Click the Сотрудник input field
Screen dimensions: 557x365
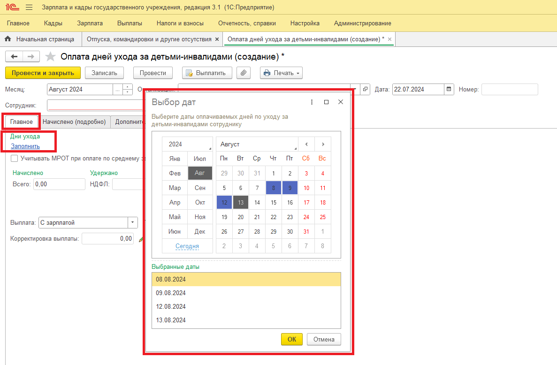95,105
